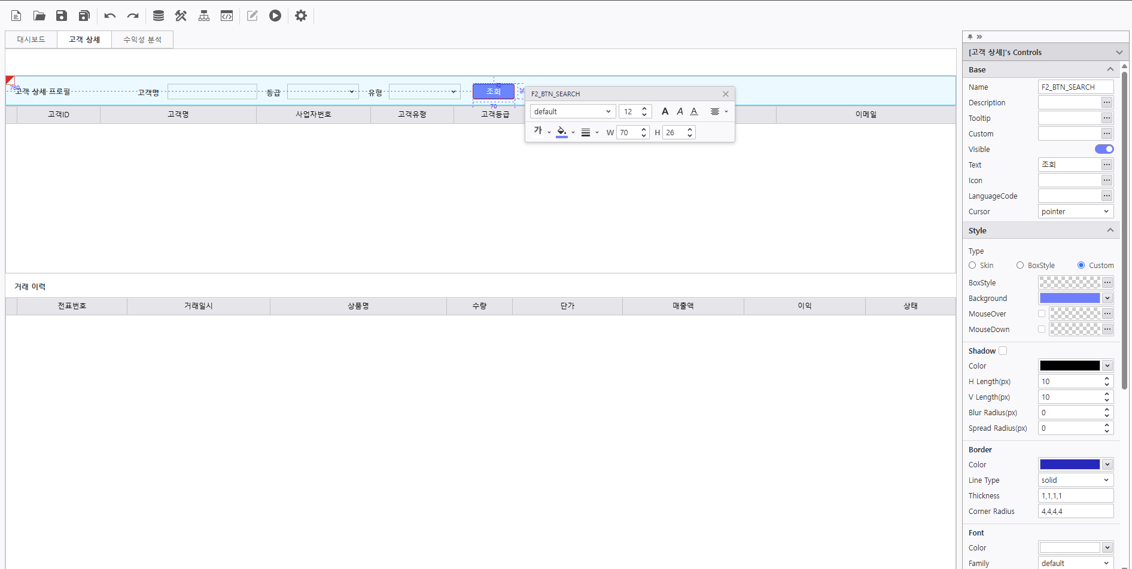This screenshot has width=1132, height=569.
Task: Open settings via the gear icon
Action: 301,16
